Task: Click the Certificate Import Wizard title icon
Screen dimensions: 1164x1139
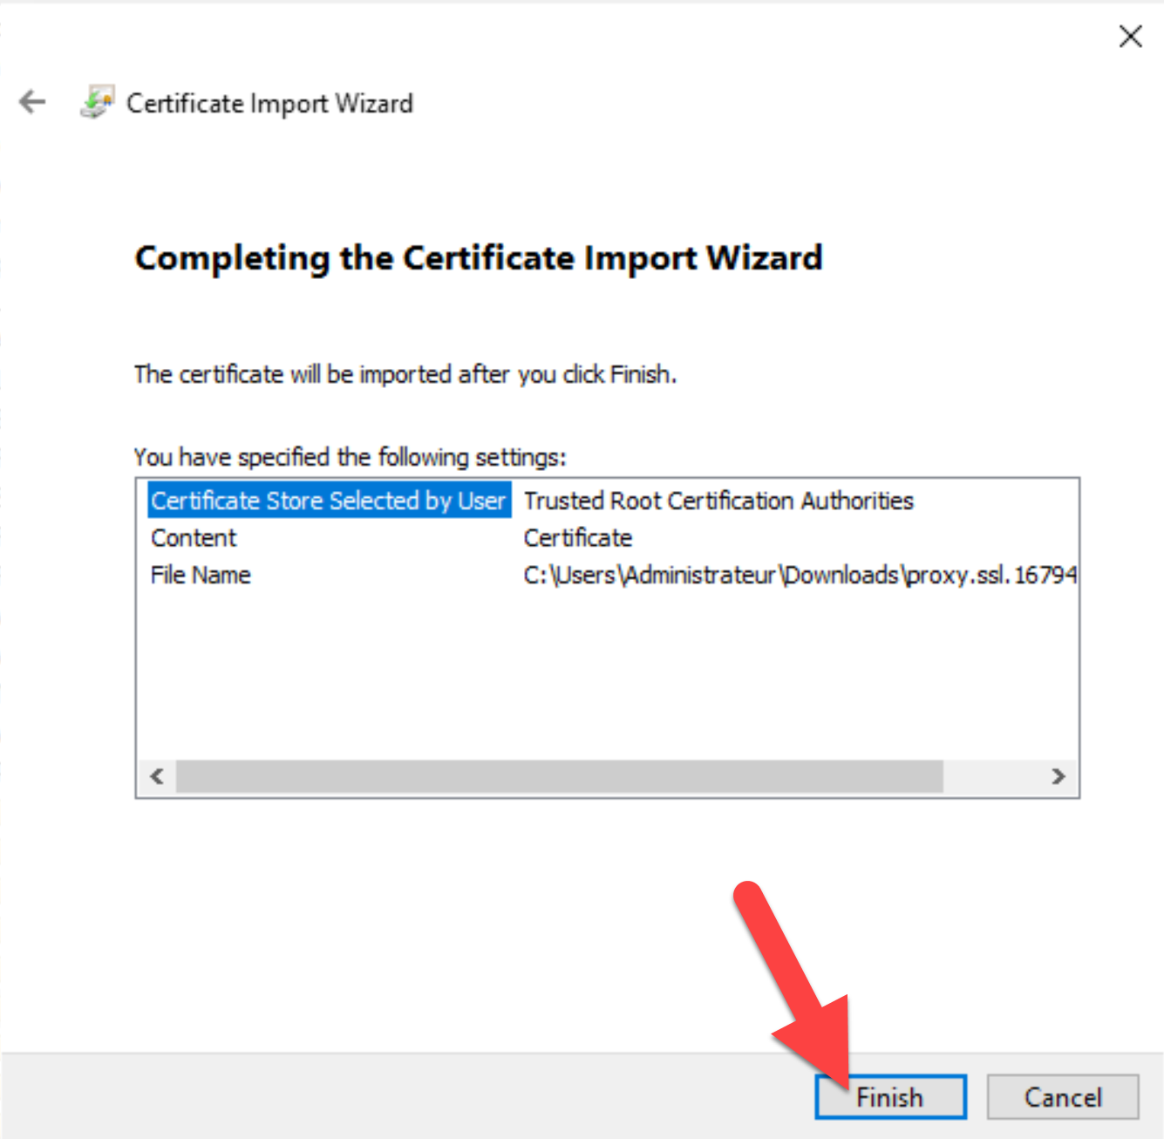Action: 97,102
